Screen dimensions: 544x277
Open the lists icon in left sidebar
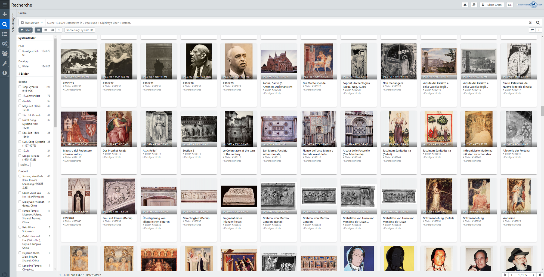pyautogui.click(x=5, y=34)
